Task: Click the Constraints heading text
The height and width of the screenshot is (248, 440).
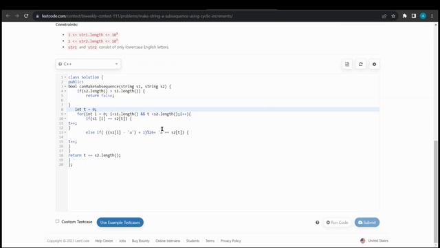Action: 67,25
